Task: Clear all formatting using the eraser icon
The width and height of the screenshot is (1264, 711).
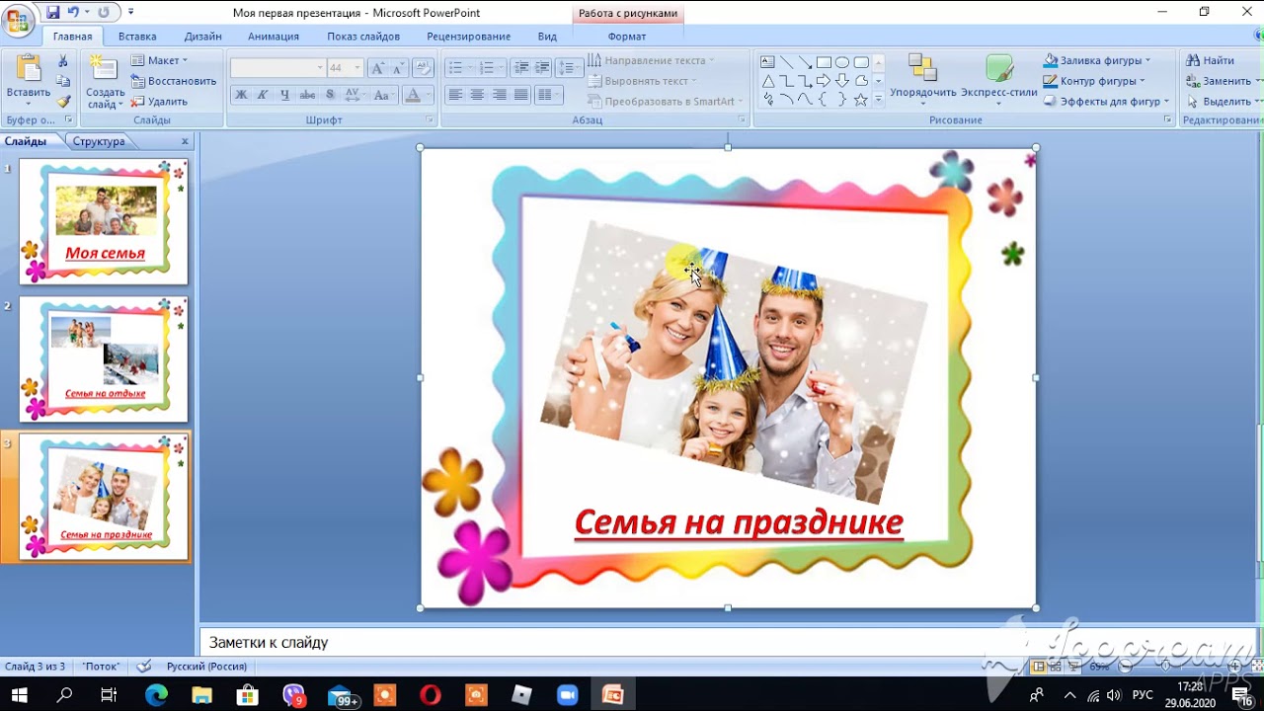Action: (x=423, y=68)
